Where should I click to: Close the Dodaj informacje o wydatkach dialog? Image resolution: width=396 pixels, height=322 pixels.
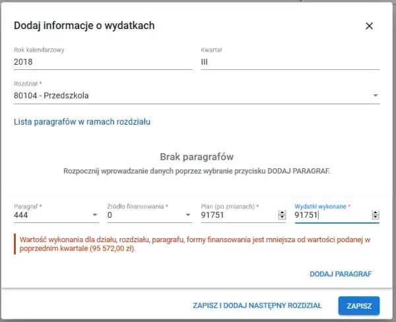point(369,26)
